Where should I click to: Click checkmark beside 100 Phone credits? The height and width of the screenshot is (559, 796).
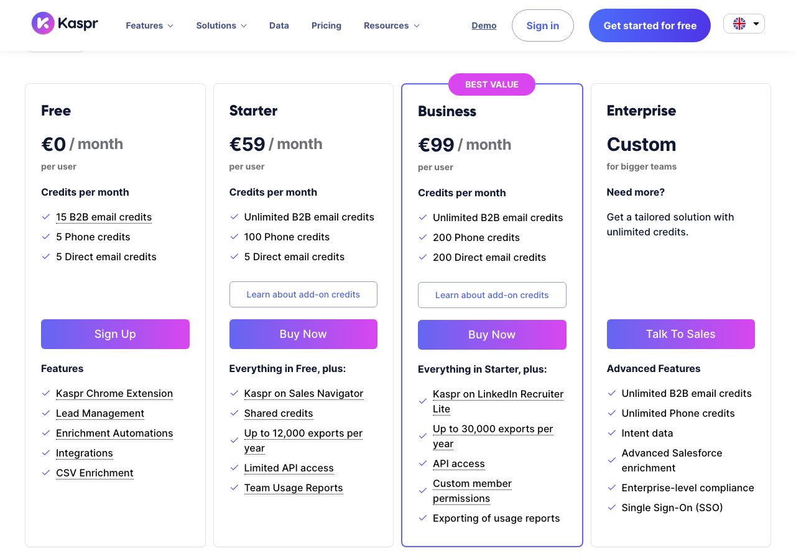pyautogui.click(x=234, y=237)
